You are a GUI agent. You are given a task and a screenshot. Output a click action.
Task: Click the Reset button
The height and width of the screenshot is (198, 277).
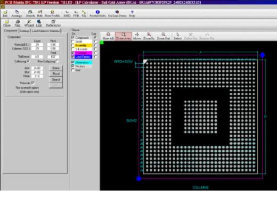tap(56, 73)
